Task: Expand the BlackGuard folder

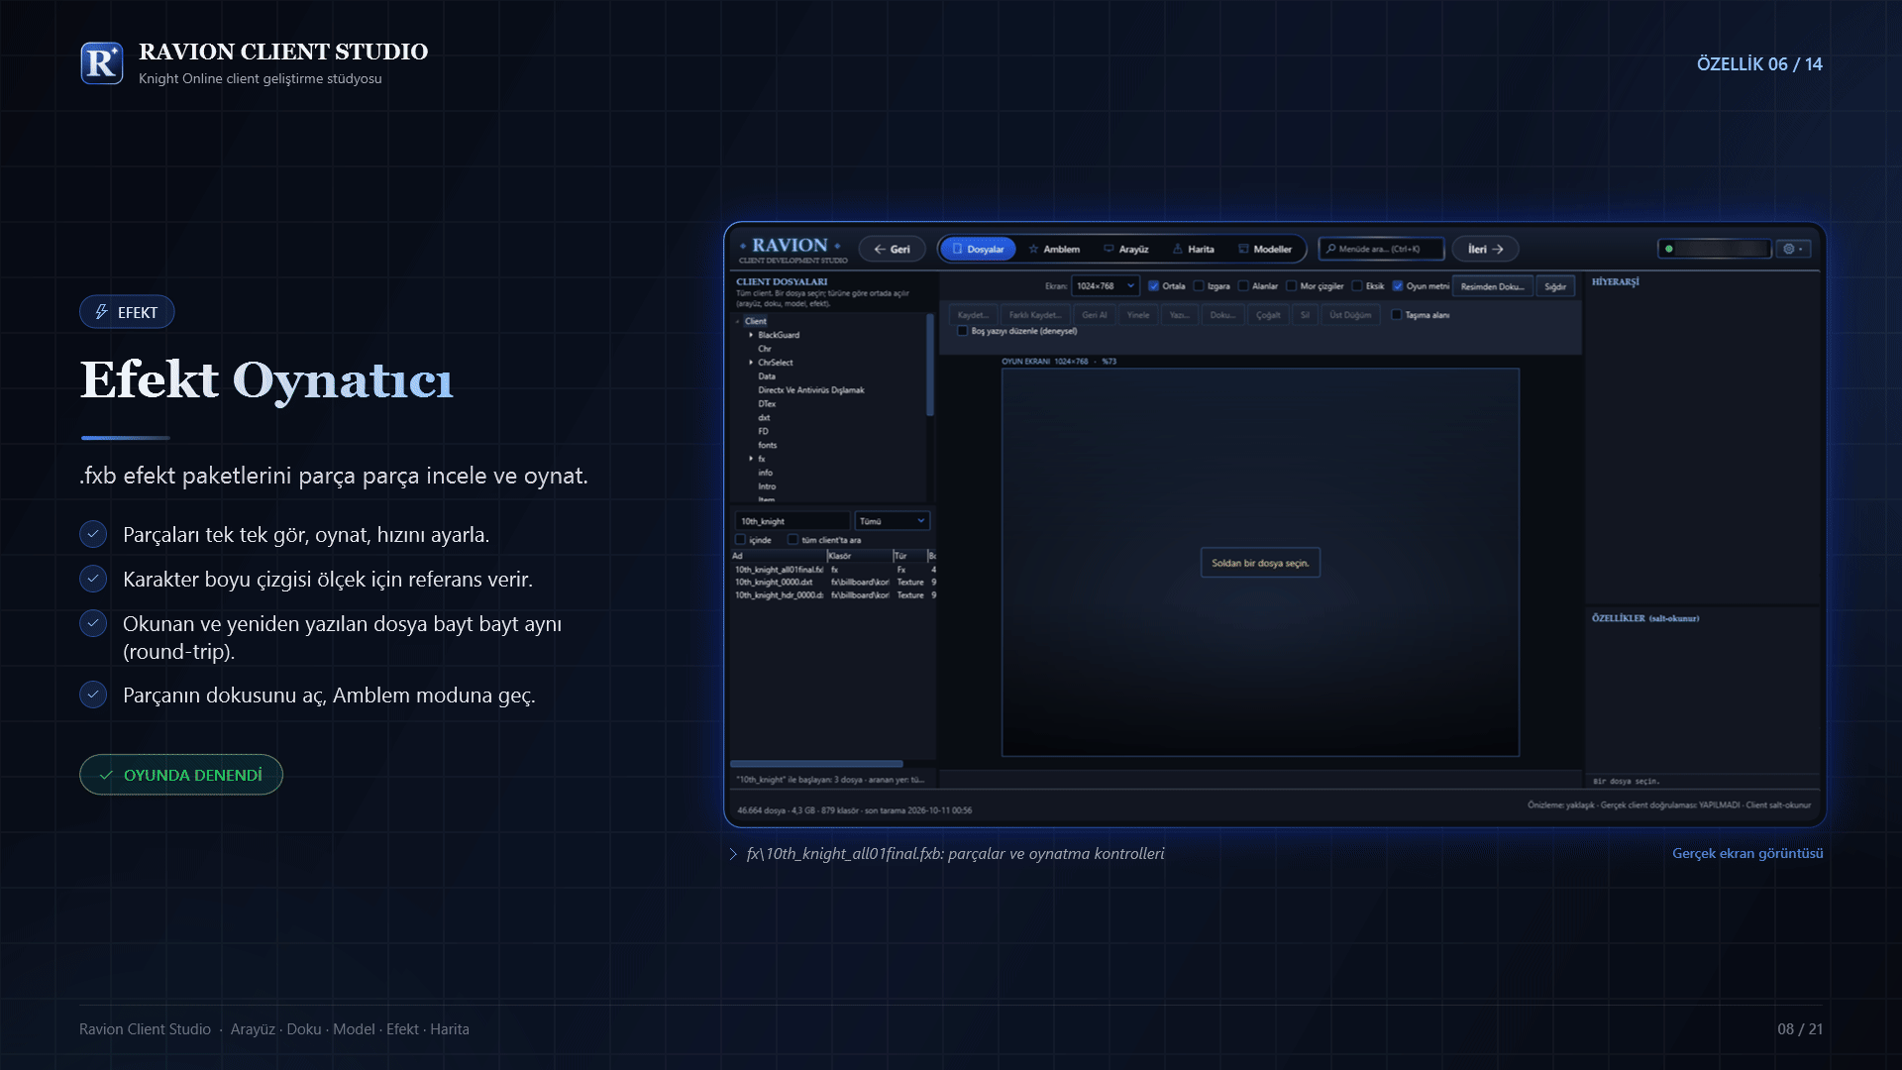Action: (x=751, y=335)
